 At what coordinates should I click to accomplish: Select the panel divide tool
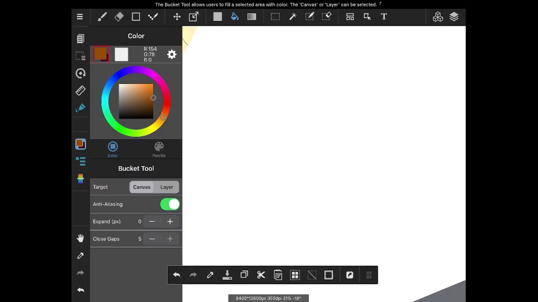click(x=350, y=17)
